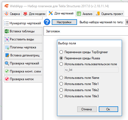Screen dimensions: 128x120
Task: Choose Использовать пользовательское поле option
Action: (61, 64)
